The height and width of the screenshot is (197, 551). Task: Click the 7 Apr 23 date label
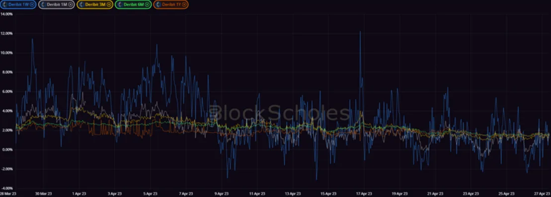coord(186,194)
